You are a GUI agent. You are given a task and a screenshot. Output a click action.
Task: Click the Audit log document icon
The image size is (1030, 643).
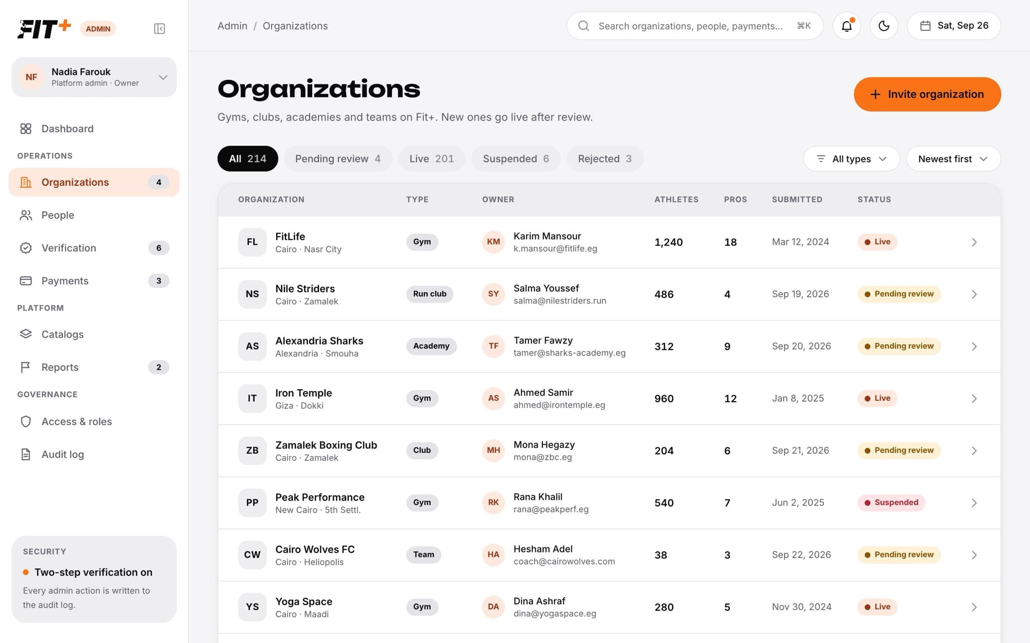pyautogui.click(x=26, y=454)
